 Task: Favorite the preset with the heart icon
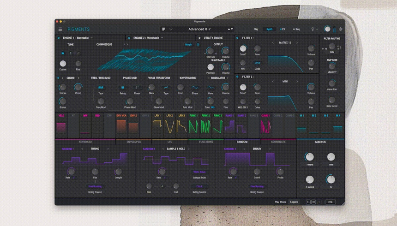coord(171,29)
